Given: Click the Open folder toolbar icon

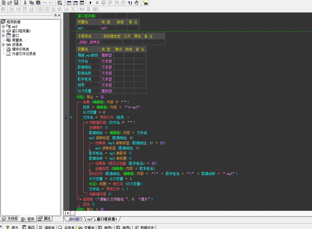Looking at the screenshot, I should [x=10, y=3].
